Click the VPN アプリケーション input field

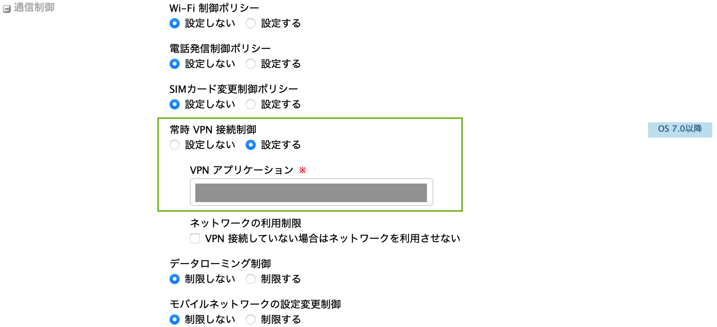311,192
